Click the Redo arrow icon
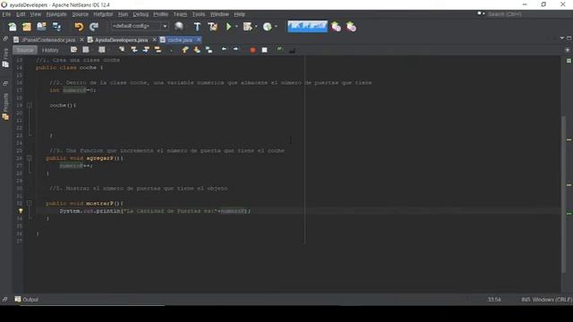The image size is (573, 322). point(94,27)
